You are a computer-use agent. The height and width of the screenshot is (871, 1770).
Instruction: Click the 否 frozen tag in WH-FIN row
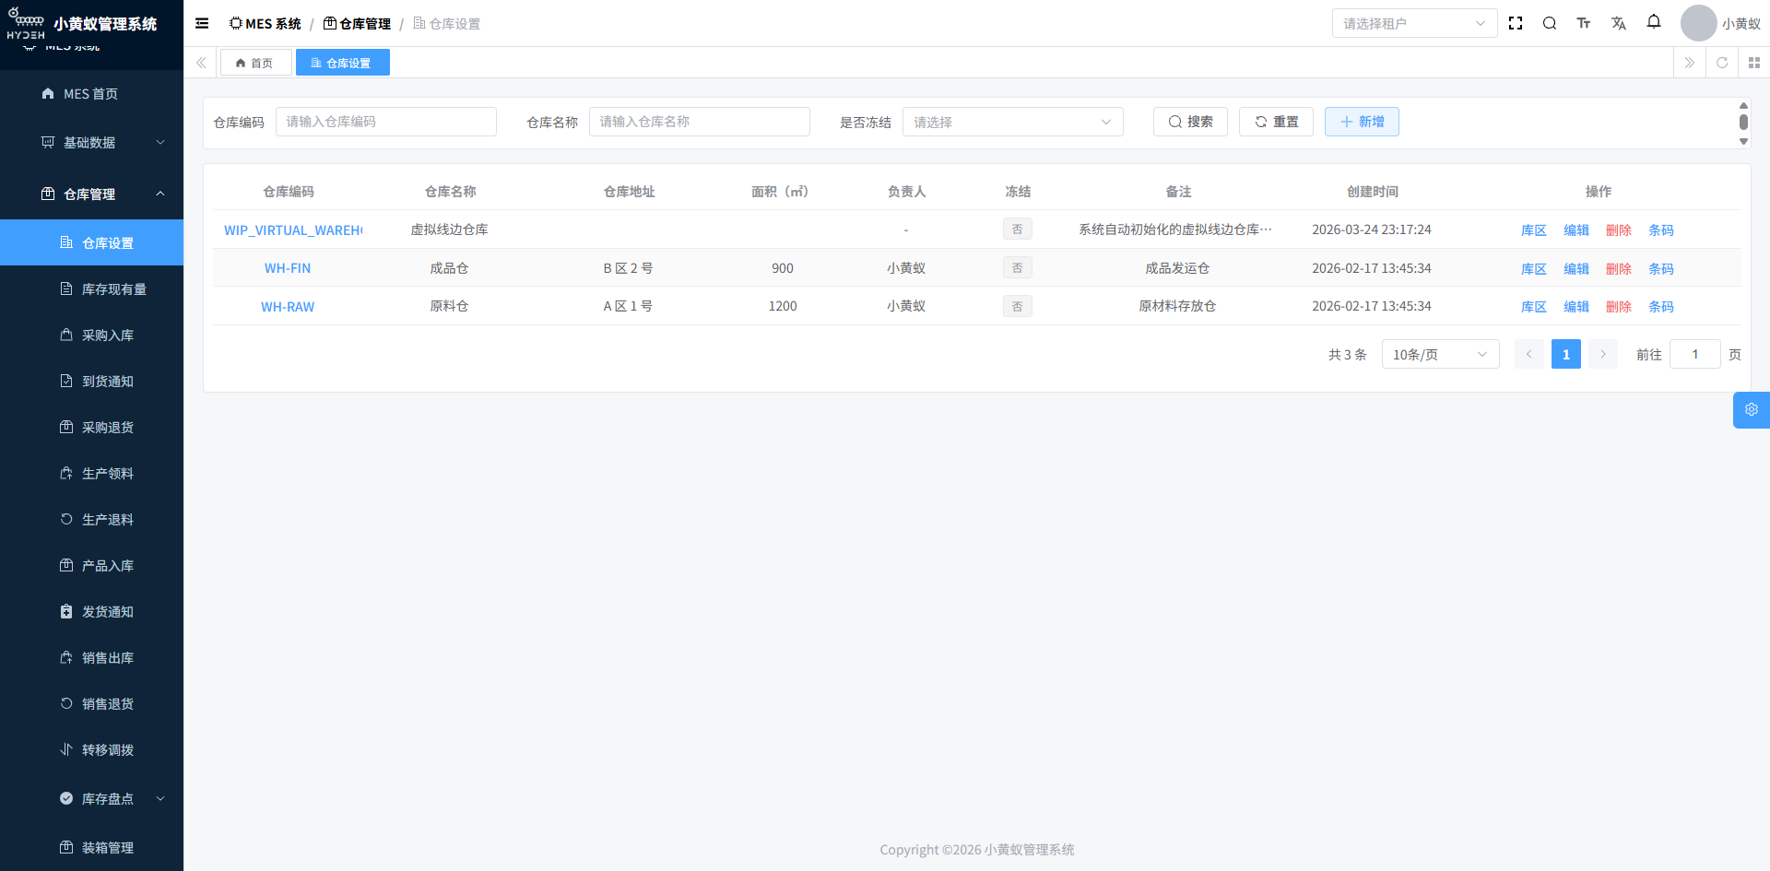pyautogui.click(x=1017, y=268)
